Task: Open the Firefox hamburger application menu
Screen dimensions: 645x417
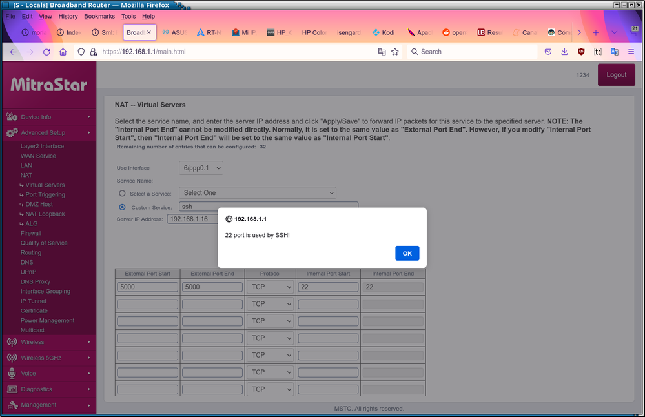Action: [631, 52]
